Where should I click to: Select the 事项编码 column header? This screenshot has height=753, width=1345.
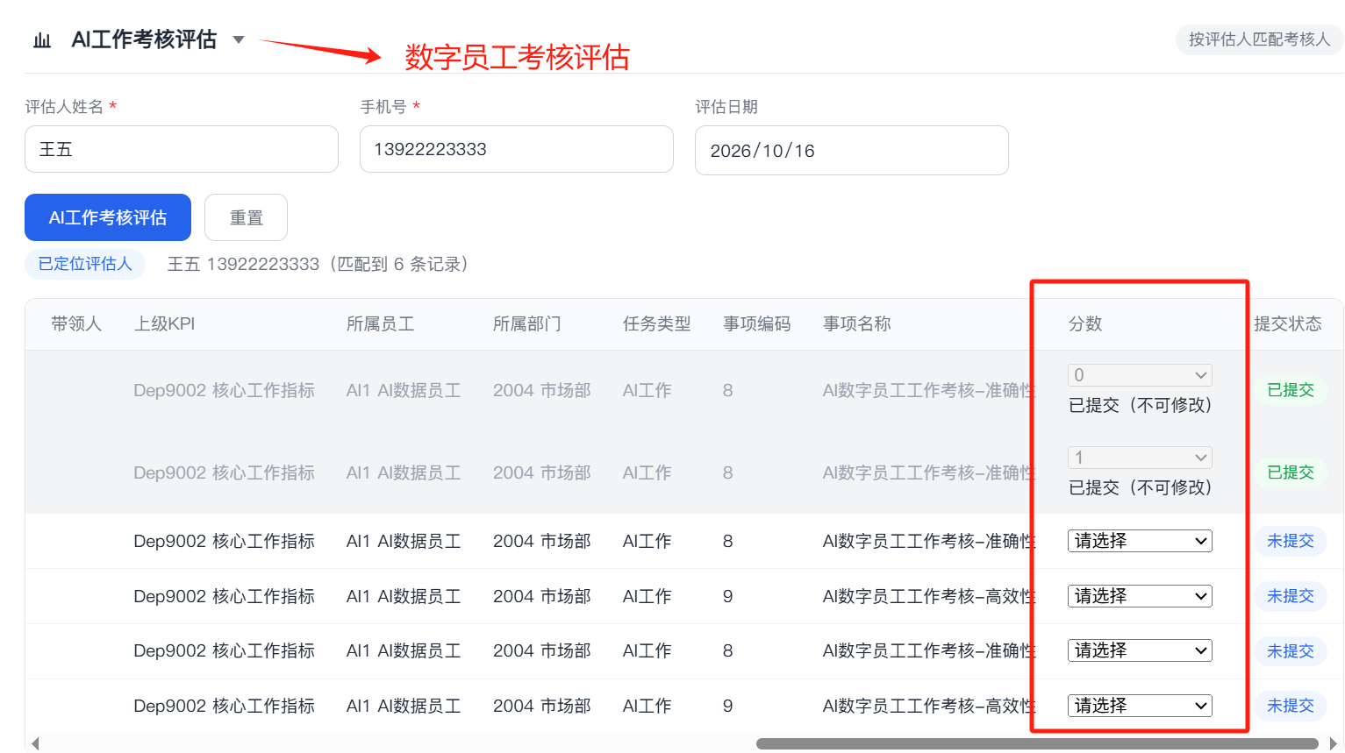click(x=757, y=324)
